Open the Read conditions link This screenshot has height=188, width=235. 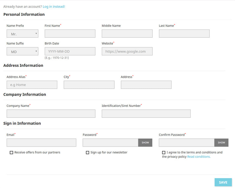tap(199, 157)
